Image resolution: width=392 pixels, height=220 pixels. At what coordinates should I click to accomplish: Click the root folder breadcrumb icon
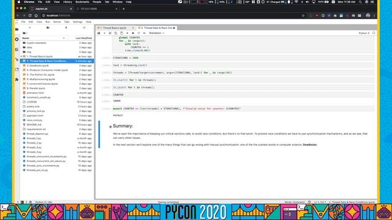coord(24,33)
